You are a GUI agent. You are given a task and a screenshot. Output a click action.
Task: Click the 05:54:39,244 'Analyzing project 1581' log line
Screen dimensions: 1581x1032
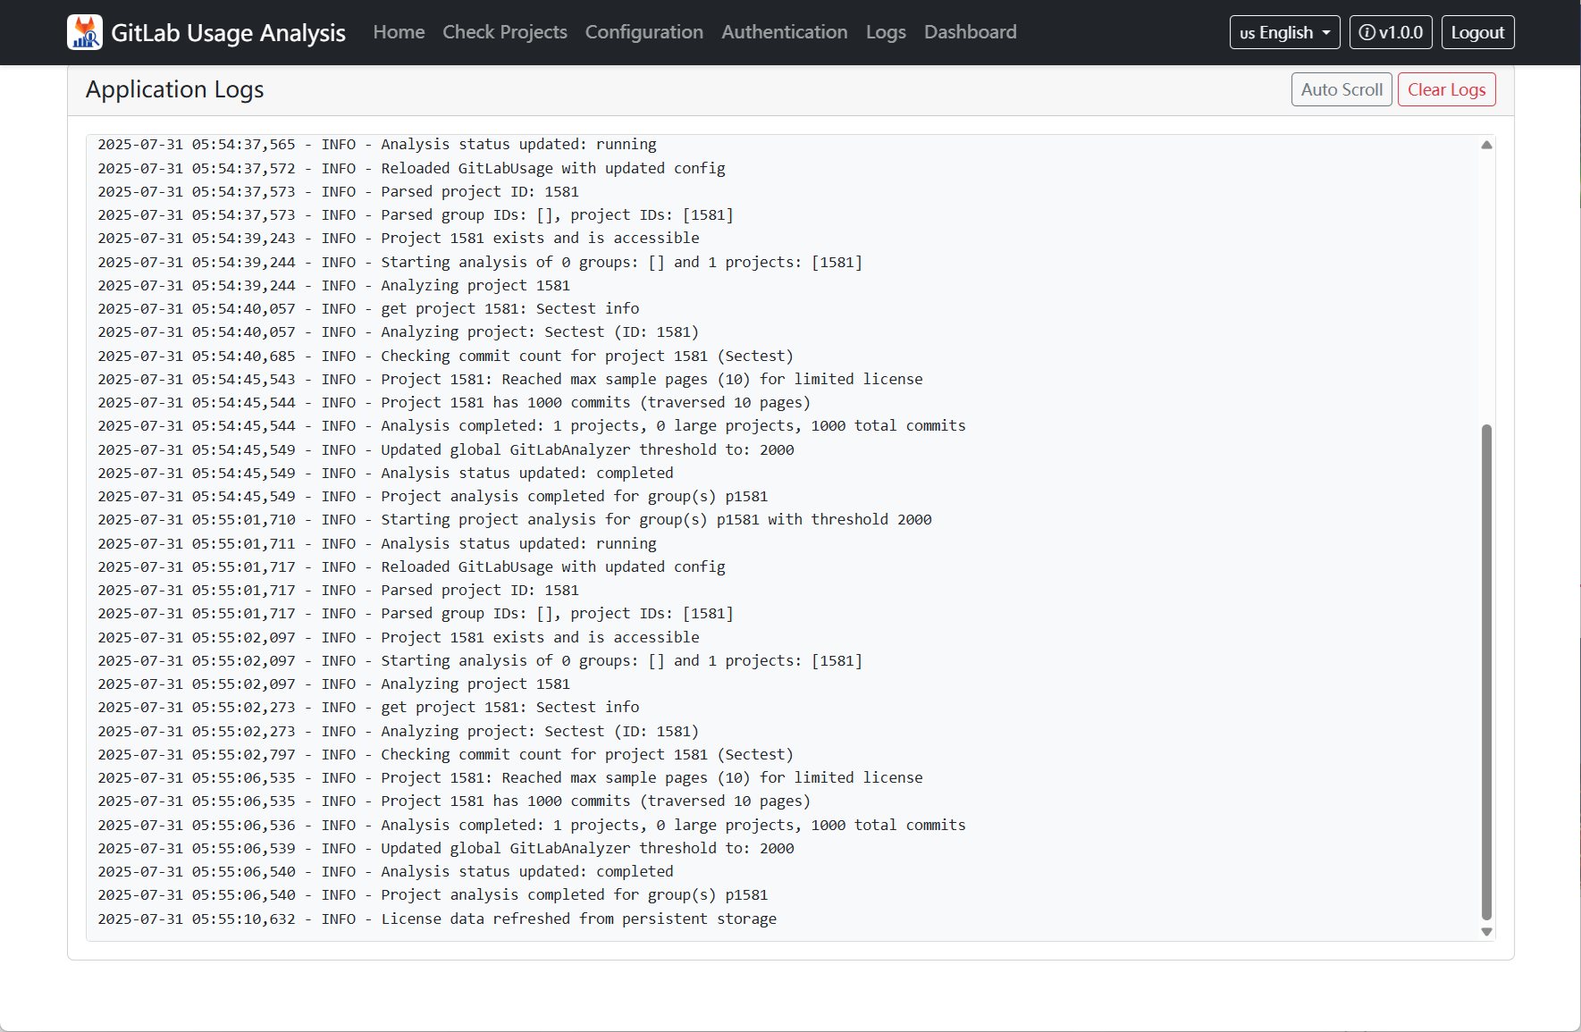point(333,285)
